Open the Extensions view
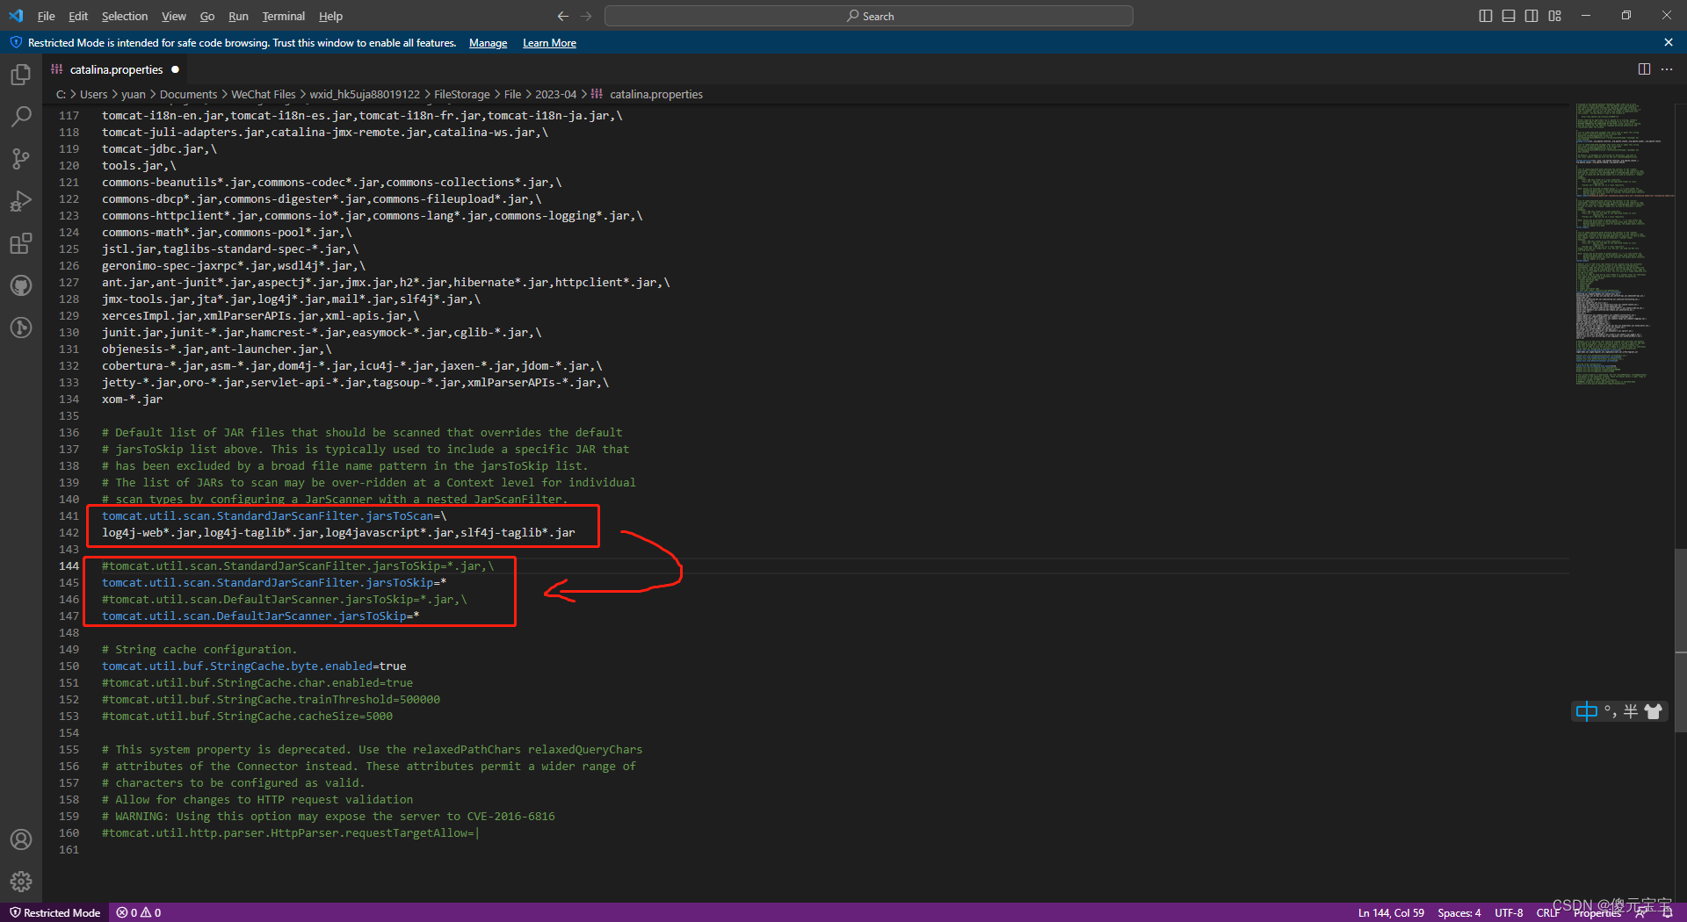 [21, 243]
